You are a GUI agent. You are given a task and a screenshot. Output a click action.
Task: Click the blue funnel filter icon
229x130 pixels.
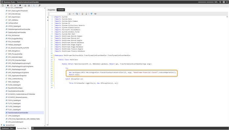[x=91, y=14]
